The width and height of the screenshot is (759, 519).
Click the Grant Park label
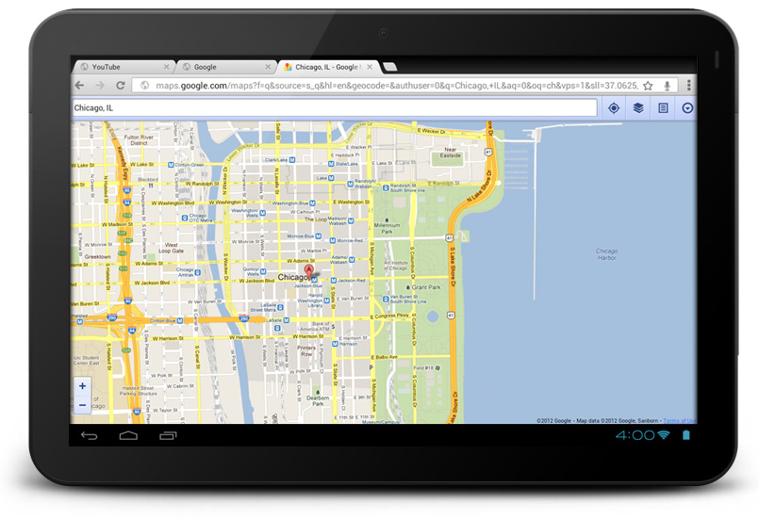(x=426, y=287)
